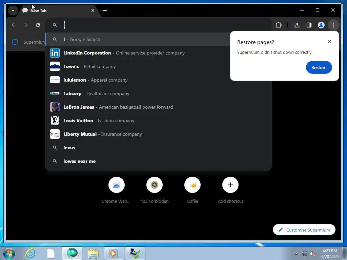Open a new tab with plus button
The width and height of the screenshot is (347, 260).
pyautogui.click(x=105, y=10)
